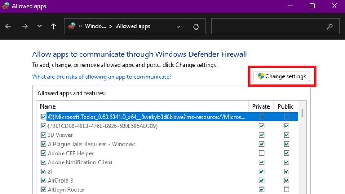The width and height of the screenshot is (345, 194).
Task: Uncheck the 3D Viewer name checkbox
Action: pos(43,135)
